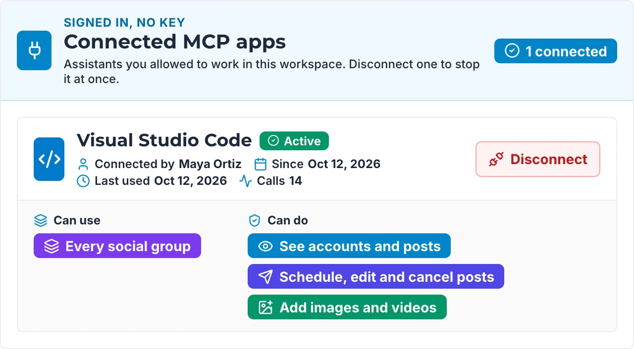Image resolution: width=634 pixels, height=349 pixels.
Task: Select the Every social group chip
Action: (117, 246)
